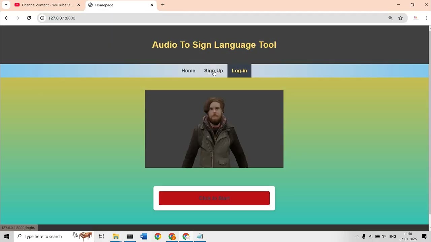
Task: Open Microsoft Word from taskbar
Action: tap(144, 236)
